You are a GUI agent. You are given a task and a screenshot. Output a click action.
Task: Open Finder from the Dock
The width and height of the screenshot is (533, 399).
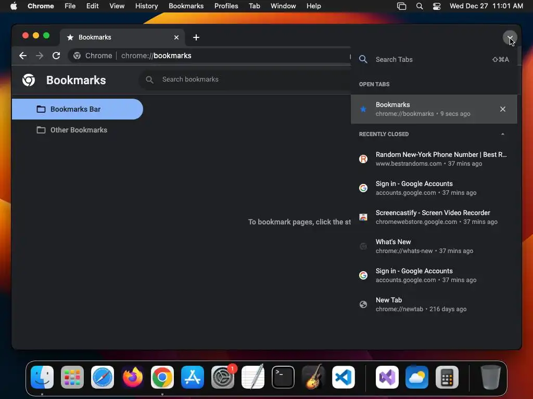(42, 377)
